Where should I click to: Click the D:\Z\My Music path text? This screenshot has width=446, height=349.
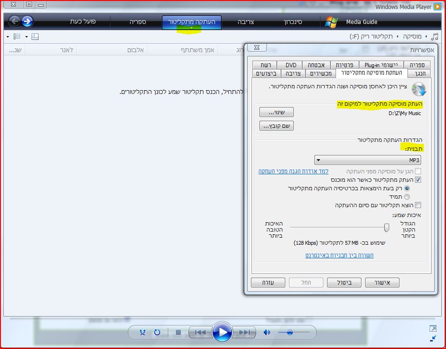[405, 113]
